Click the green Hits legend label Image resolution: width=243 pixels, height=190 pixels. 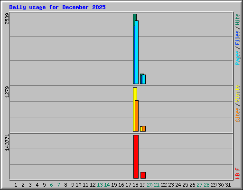point(238,19)
